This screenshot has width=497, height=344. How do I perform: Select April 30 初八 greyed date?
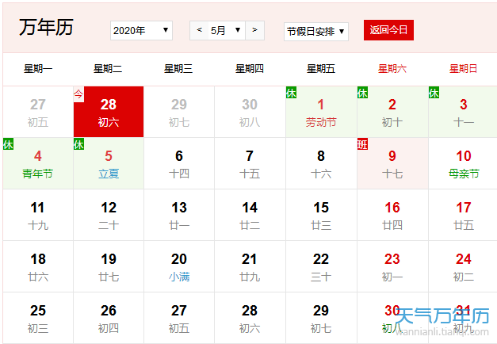point(250,112)
